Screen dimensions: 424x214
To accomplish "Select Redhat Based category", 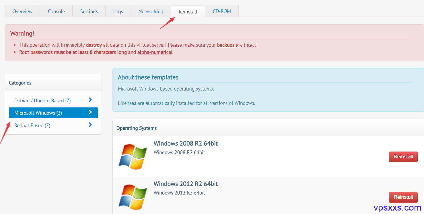I will coord(53,125).
